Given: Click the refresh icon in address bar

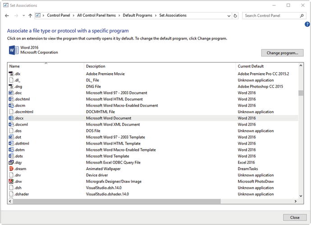Looking at the screenshot, I should 235,16.
